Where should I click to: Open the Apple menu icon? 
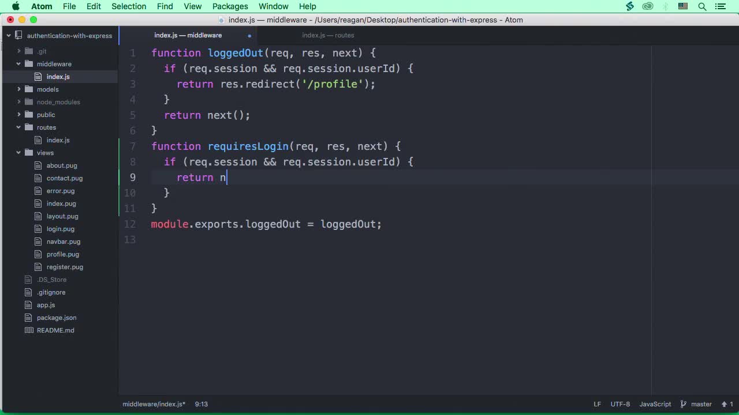click(x=16, y=6)
